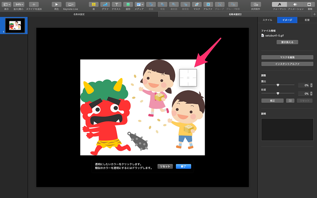
Task: Click the 再生 (Play) button to present
Action: tap(56, 5)
